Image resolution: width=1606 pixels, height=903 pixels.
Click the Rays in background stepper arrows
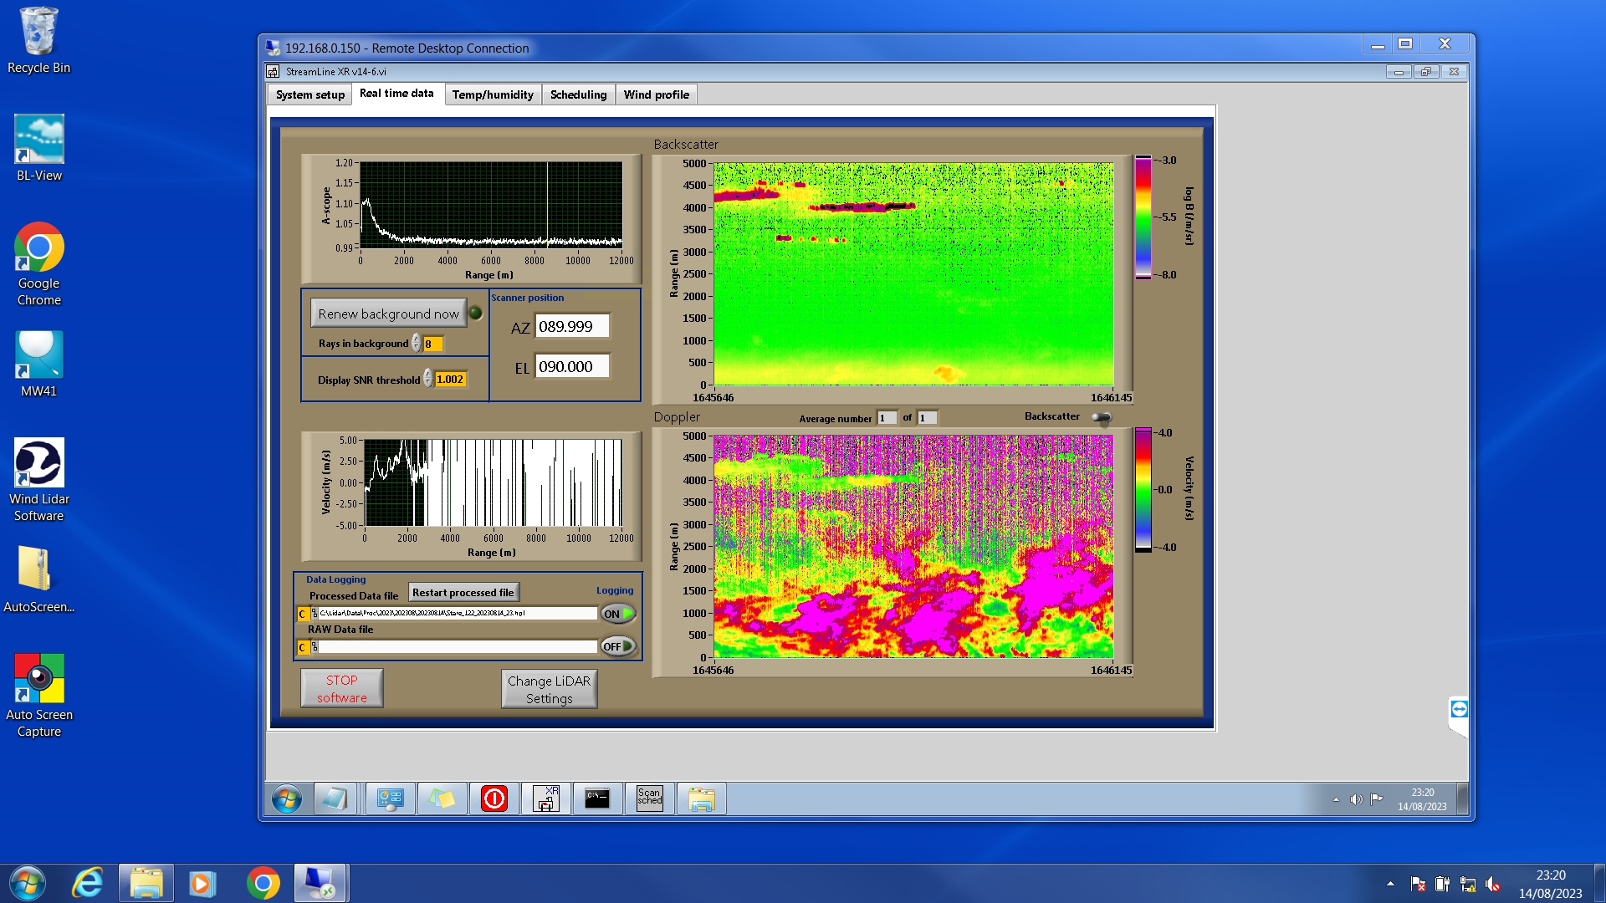coord(416,344)
